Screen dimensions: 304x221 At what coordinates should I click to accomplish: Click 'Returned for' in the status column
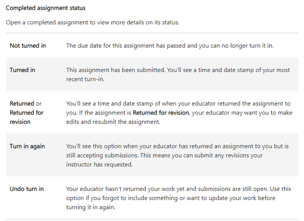(x=26, y=113)
